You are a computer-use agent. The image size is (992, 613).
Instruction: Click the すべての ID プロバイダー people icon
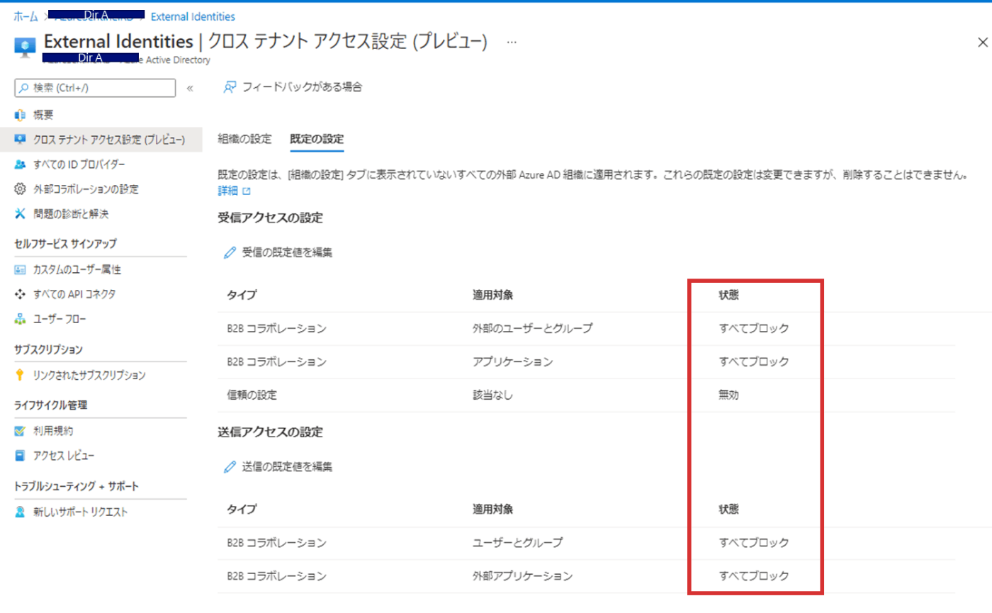pos(20,164)
